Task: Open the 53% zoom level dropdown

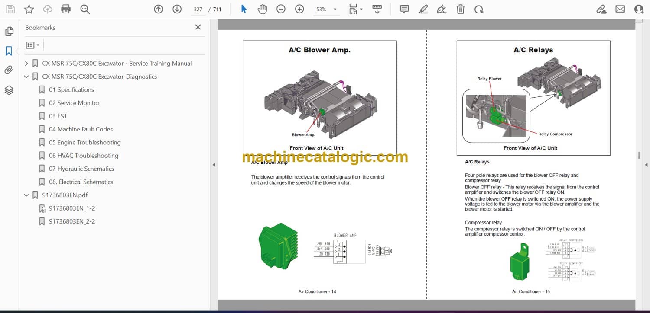Action: tap(335, 9)
